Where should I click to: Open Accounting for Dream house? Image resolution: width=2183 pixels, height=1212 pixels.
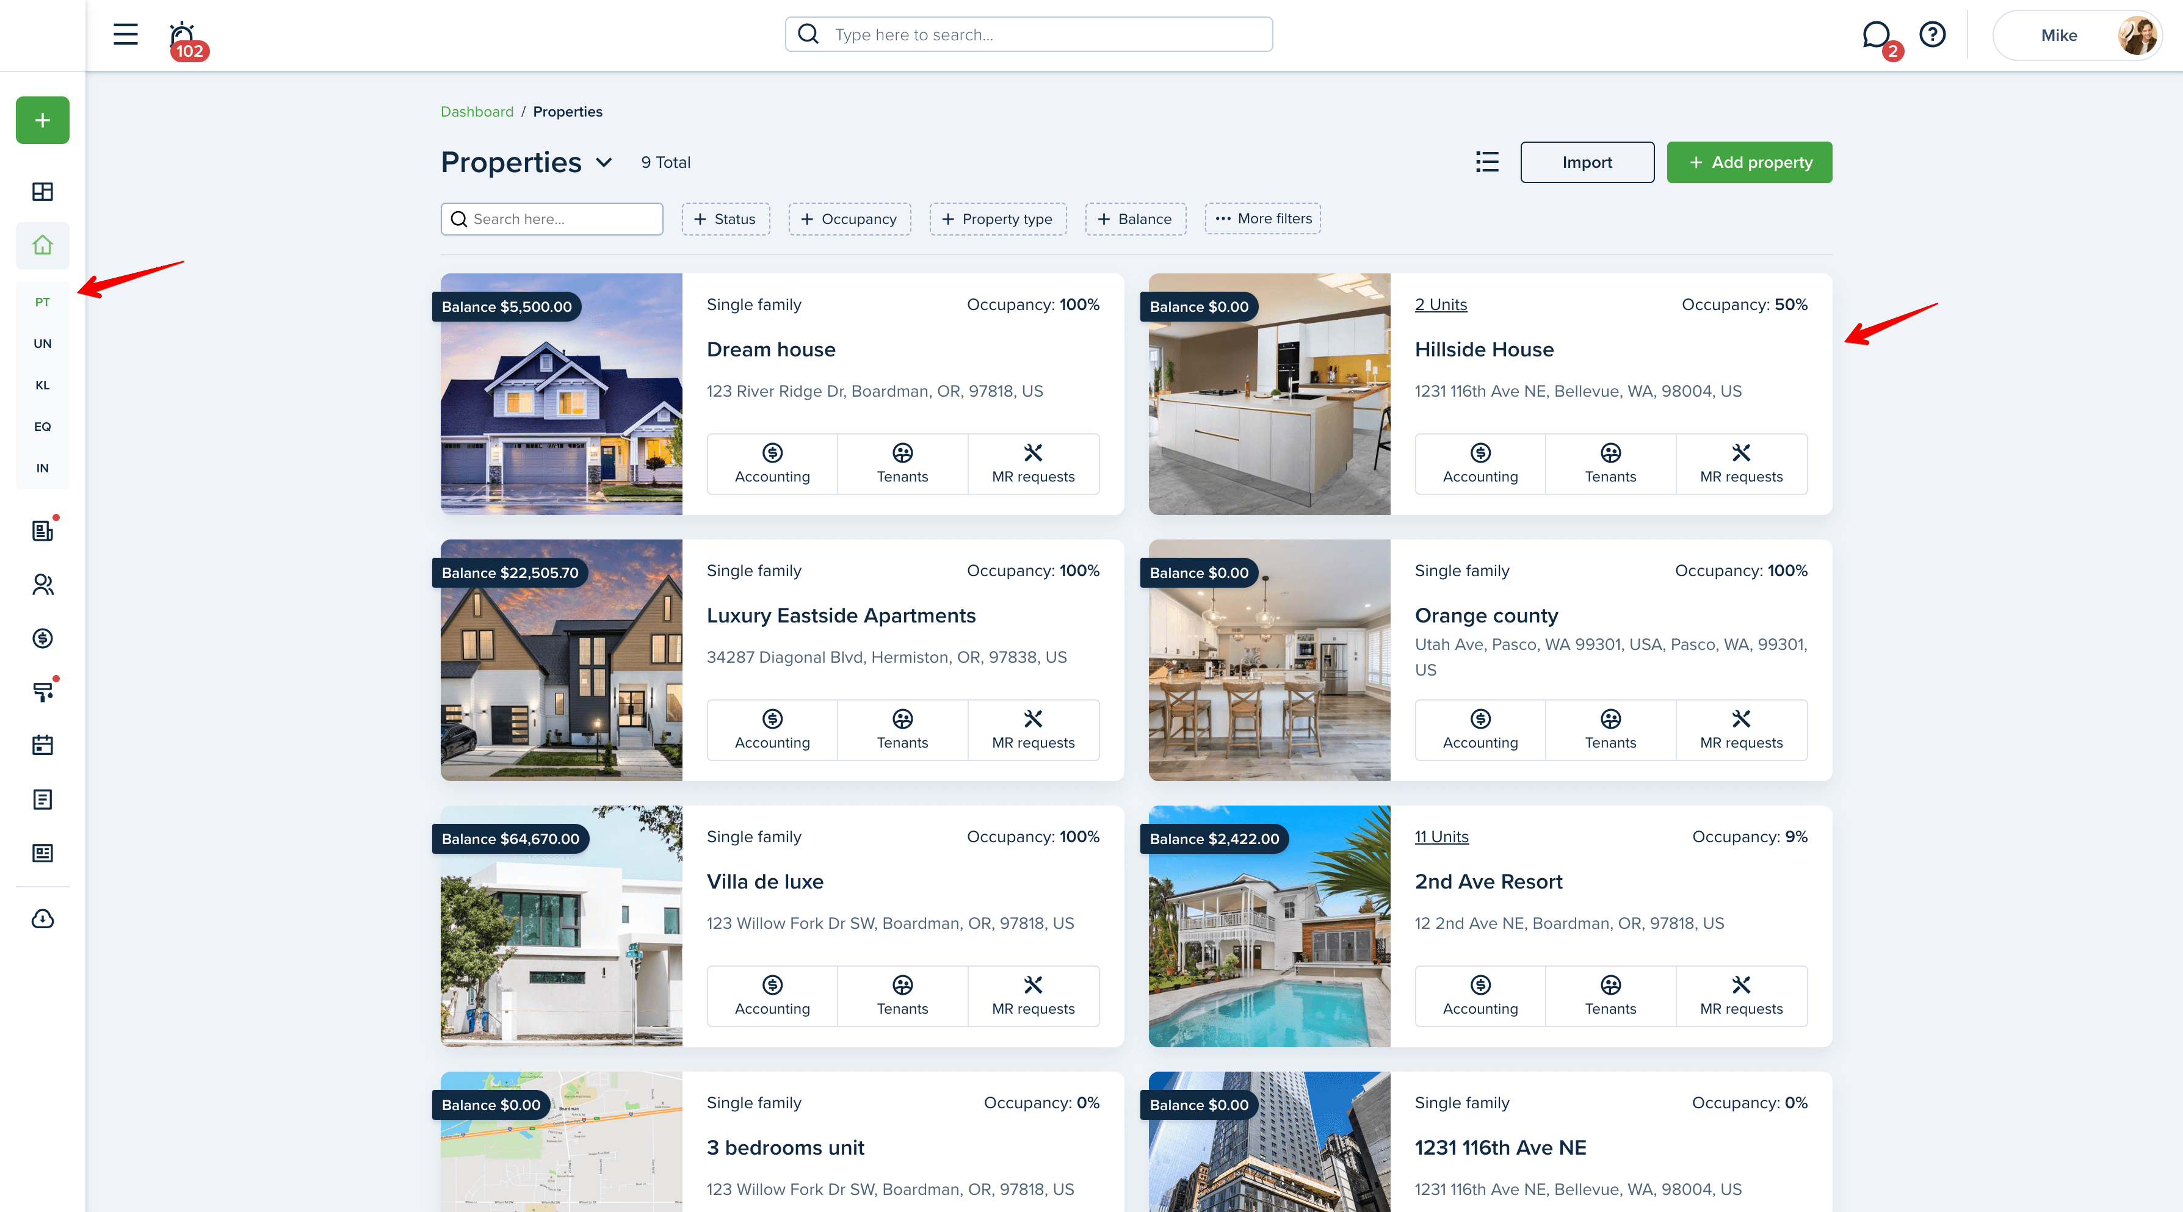pyautogui.click(x=772, y=464)
